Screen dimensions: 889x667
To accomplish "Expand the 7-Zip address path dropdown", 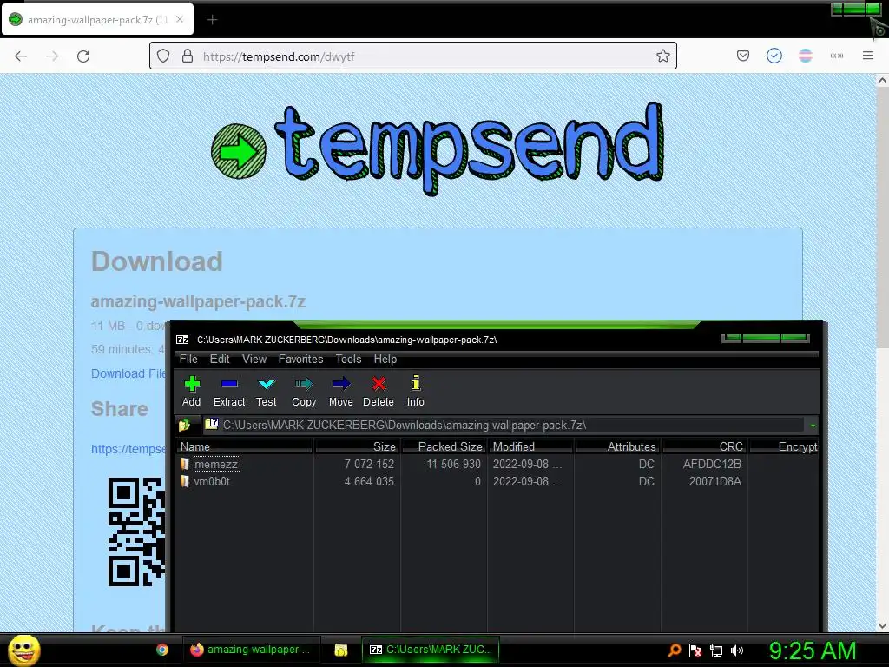I will [813, 426].
